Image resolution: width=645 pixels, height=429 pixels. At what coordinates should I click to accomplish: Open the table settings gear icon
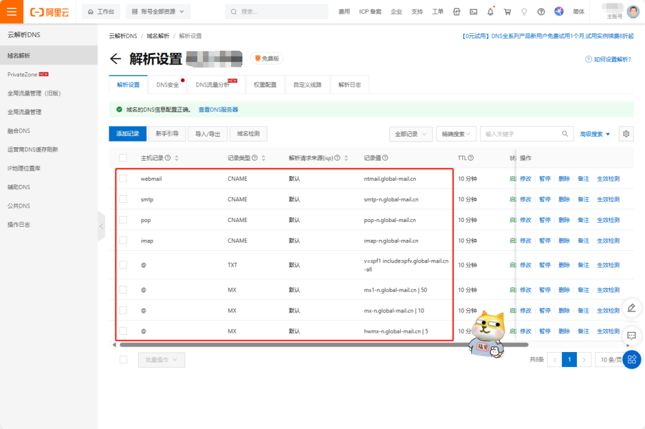[626, 134]
